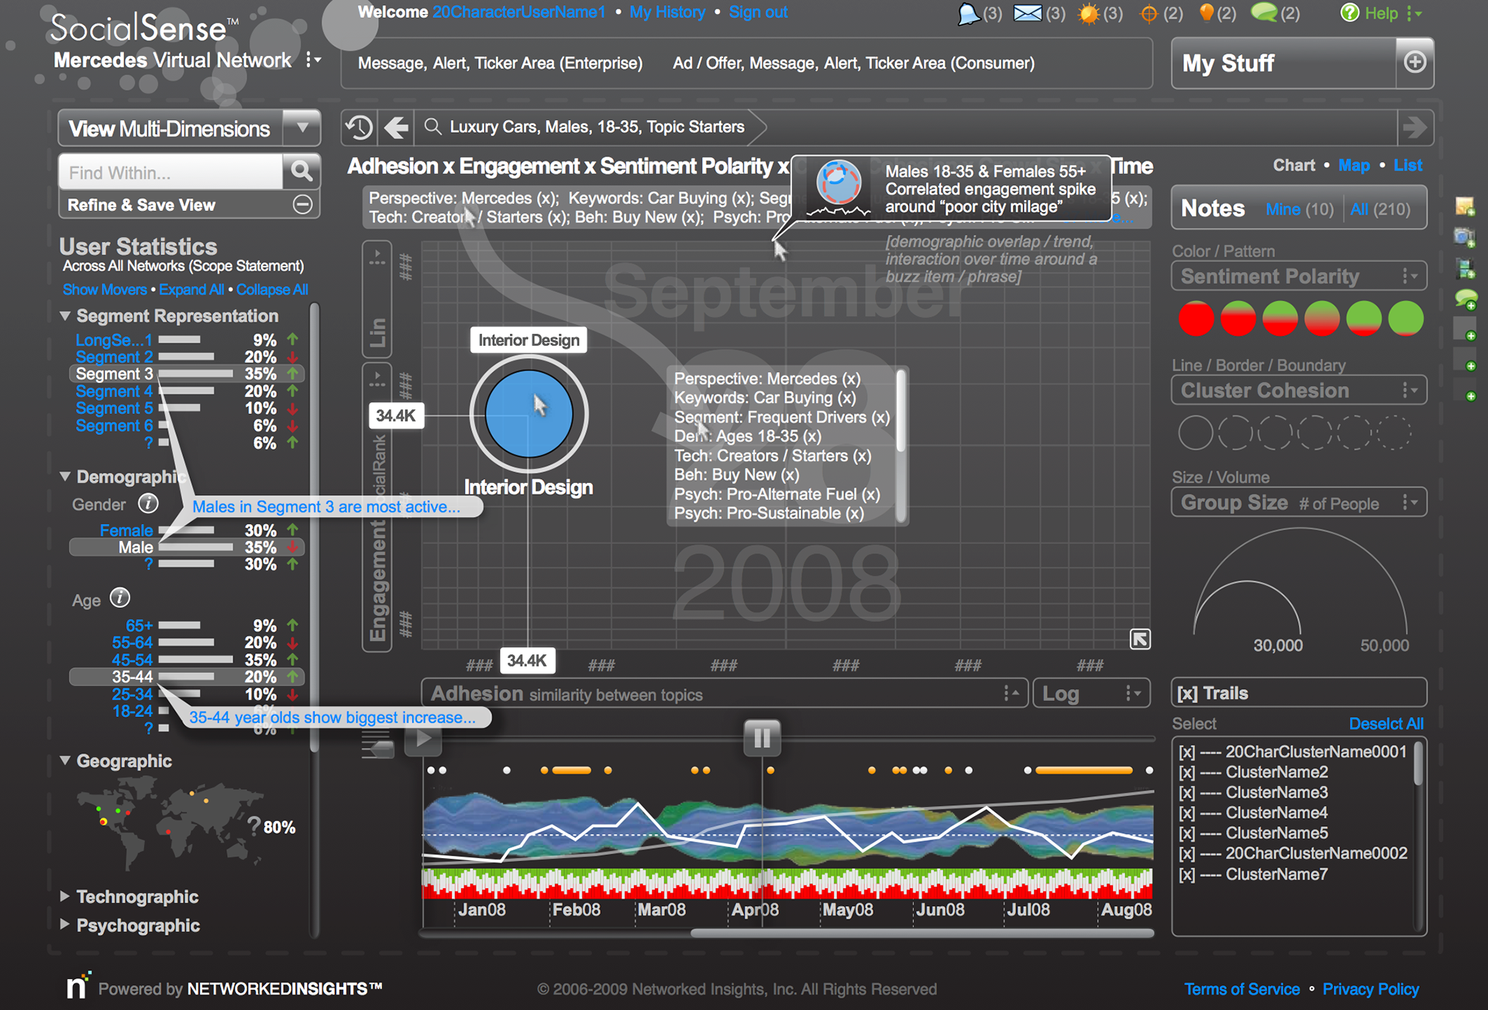Click the Sign out link
The image size is (1488, 1010).
click(758, 12)
